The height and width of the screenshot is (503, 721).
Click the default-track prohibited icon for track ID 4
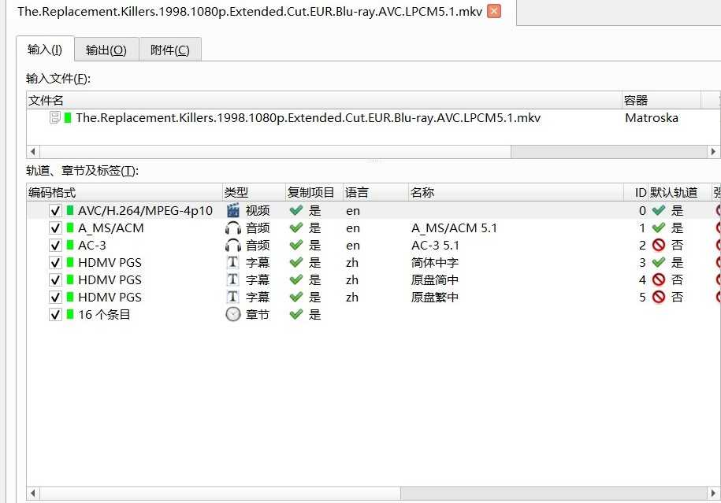[x=659, y=279]
